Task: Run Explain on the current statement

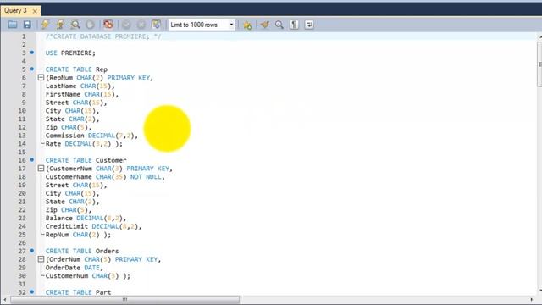Action: pyautogui.click(x=75, y=25)
